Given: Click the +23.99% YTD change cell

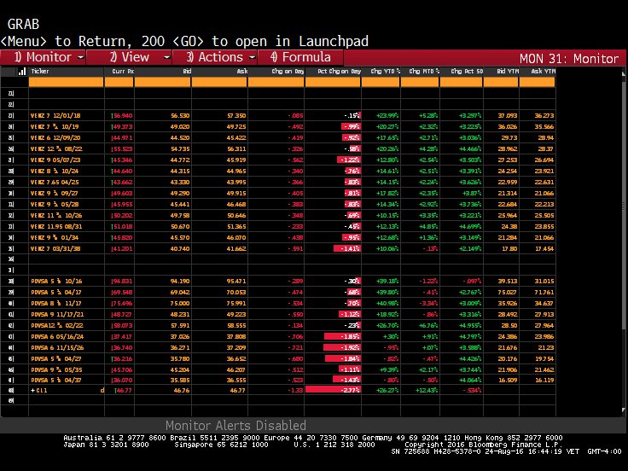Looking at the screenshot, I should click(x=387, y=115).
